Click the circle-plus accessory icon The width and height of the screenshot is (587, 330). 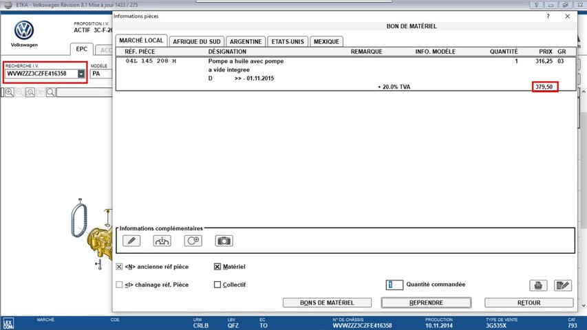tap(193, 241)
